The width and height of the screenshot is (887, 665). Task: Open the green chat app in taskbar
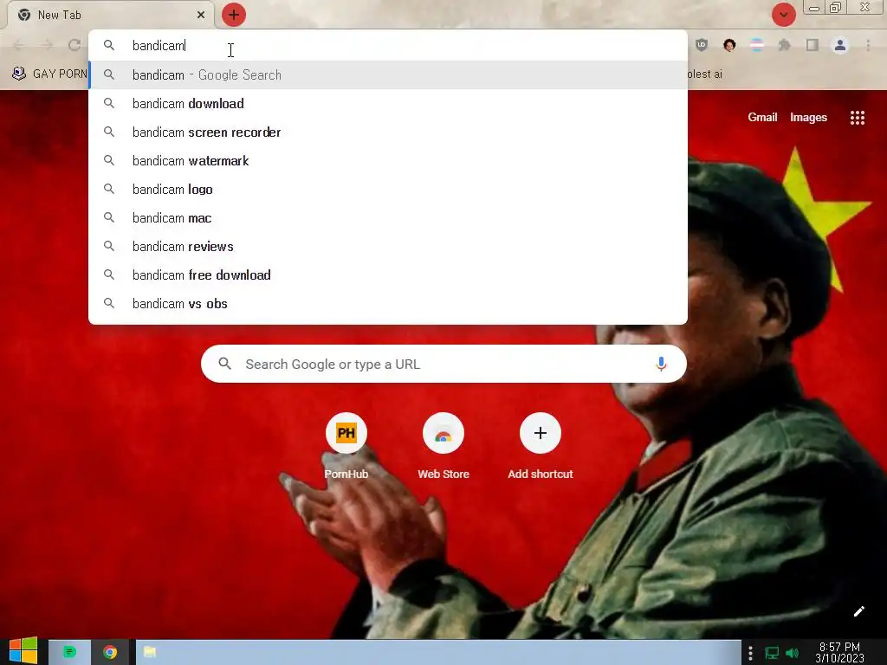(69, 652)
